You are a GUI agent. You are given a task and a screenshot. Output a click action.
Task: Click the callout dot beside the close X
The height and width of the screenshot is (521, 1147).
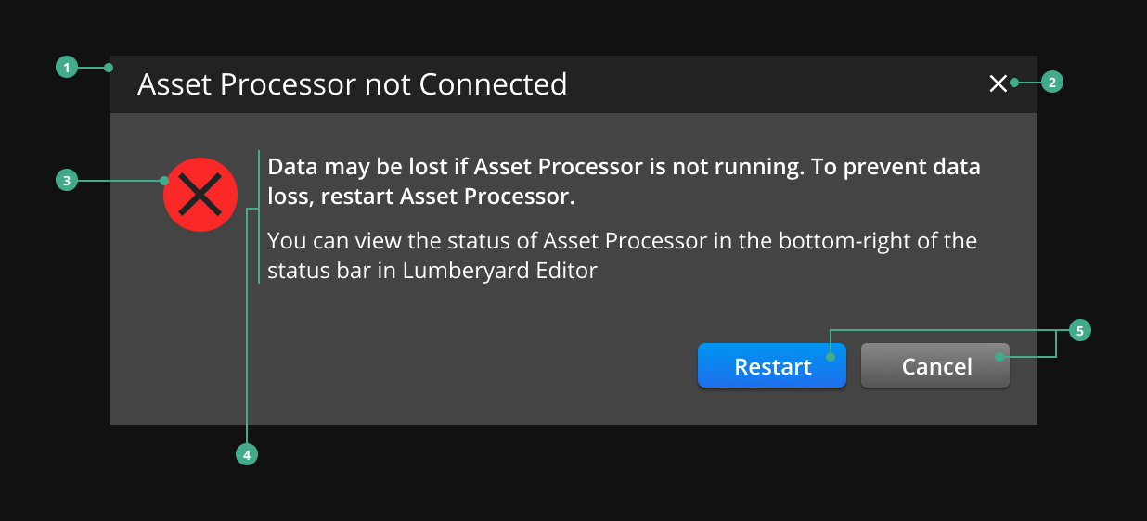point(1014,83)
